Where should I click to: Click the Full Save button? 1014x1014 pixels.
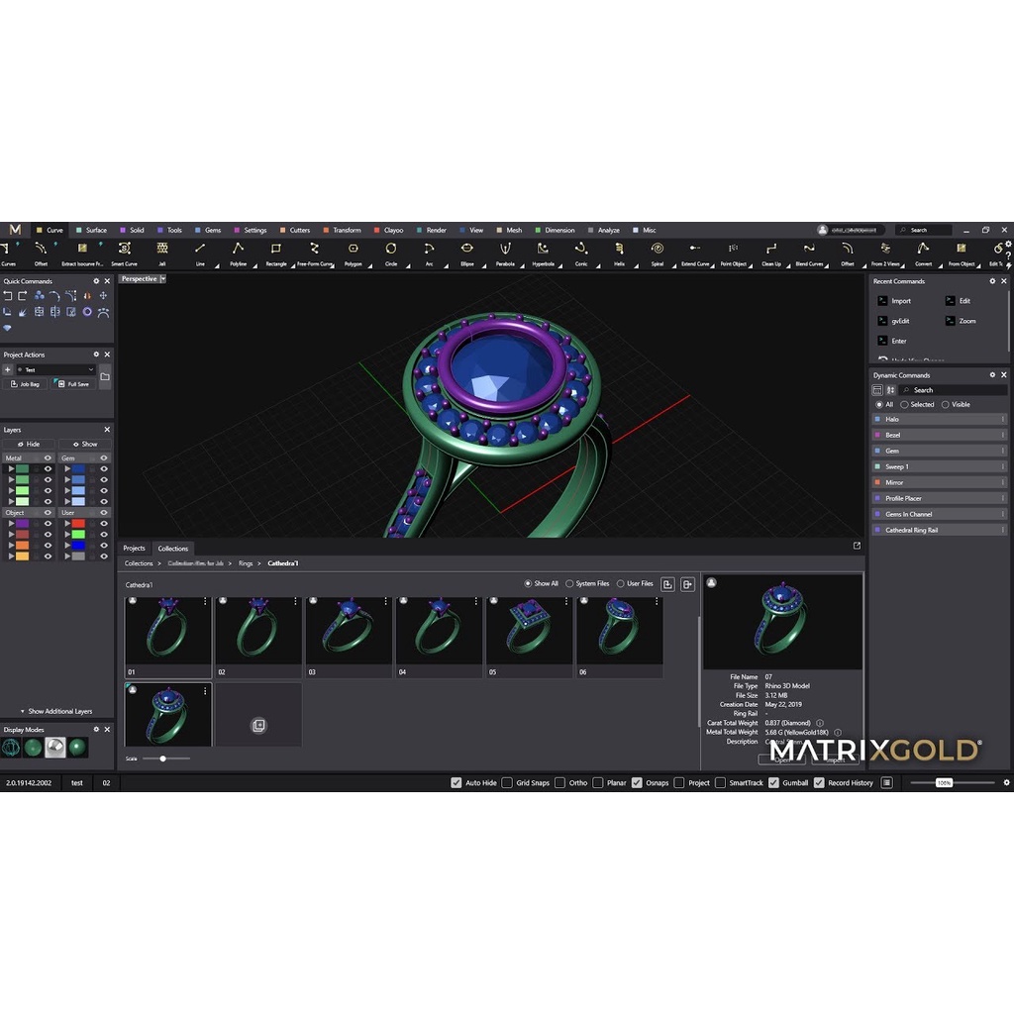click(73, 384)
